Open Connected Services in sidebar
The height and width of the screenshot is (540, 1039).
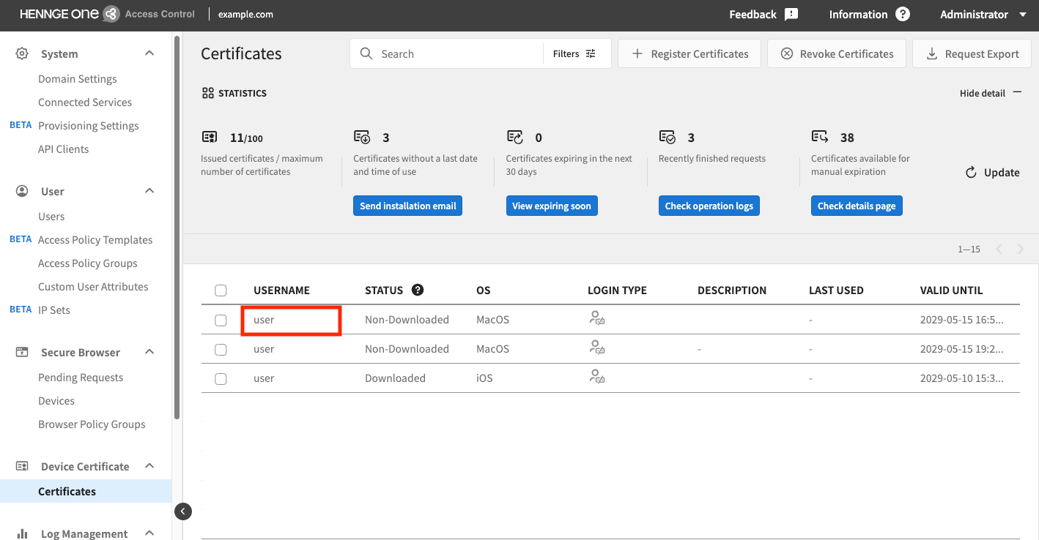tap(85, 102)
